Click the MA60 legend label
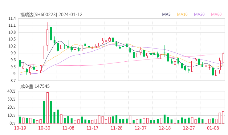228x135 pixels. 216,14
